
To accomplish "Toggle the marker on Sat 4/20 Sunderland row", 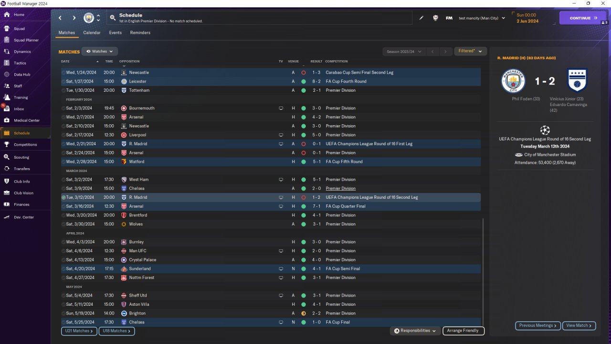I will point(63,269).
